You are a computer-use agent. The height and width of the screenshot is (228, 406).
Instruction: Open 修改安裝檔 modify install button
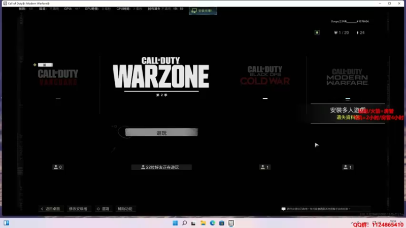pyautogui.click(x=78, y=209)
